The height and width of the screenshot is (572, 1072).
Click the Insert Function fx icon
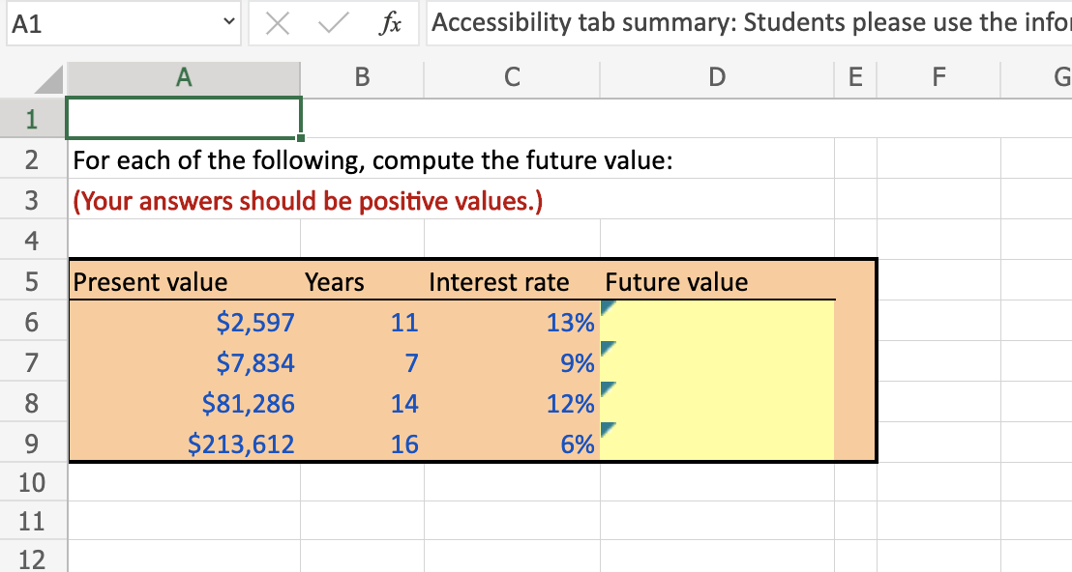click(x=390, y=22)
